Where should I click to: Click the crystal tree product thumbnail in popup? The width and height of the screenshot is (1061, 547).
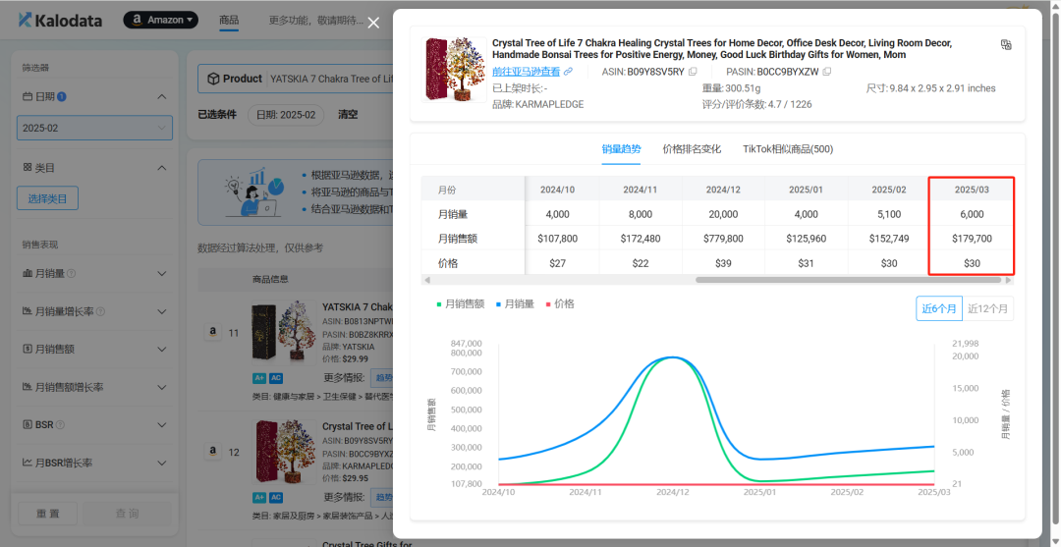(x=453, y=70)
